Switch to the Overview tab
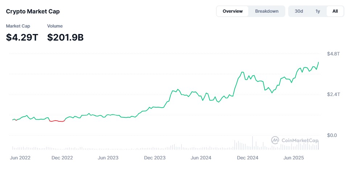The image size is (347, 171). [x=233, y=11]
